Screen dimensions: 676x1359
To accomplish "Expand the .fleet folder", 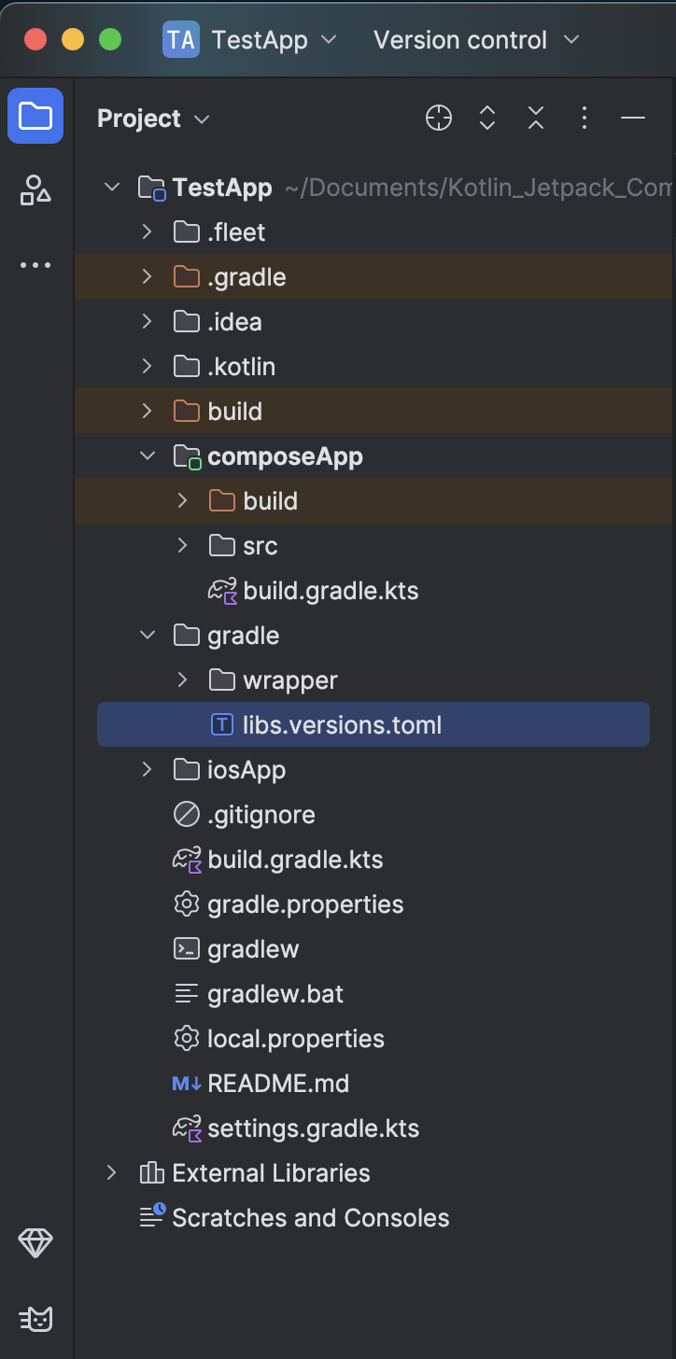I will click(x=147, y=231).
